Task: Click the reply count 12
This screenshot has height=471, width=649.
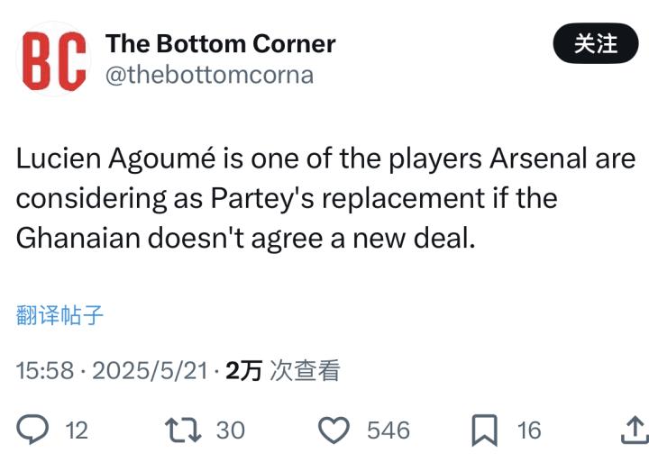Action: click(78, 430)
